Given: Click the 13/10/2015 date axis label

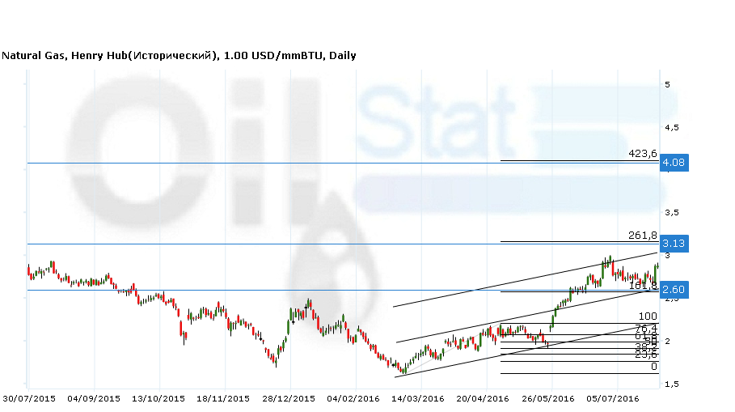Looking at the screenshot, I should click(x=158, y=398).
